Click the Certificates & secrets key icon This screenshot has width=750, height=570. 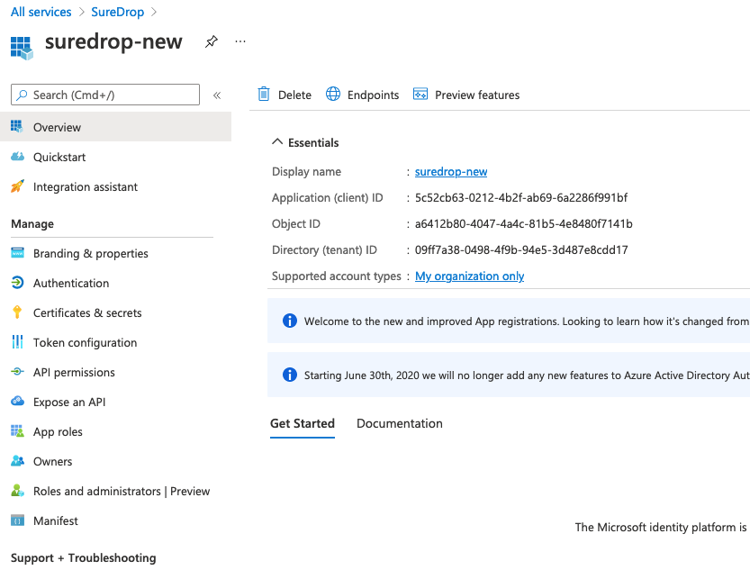(x=17, y=312)
